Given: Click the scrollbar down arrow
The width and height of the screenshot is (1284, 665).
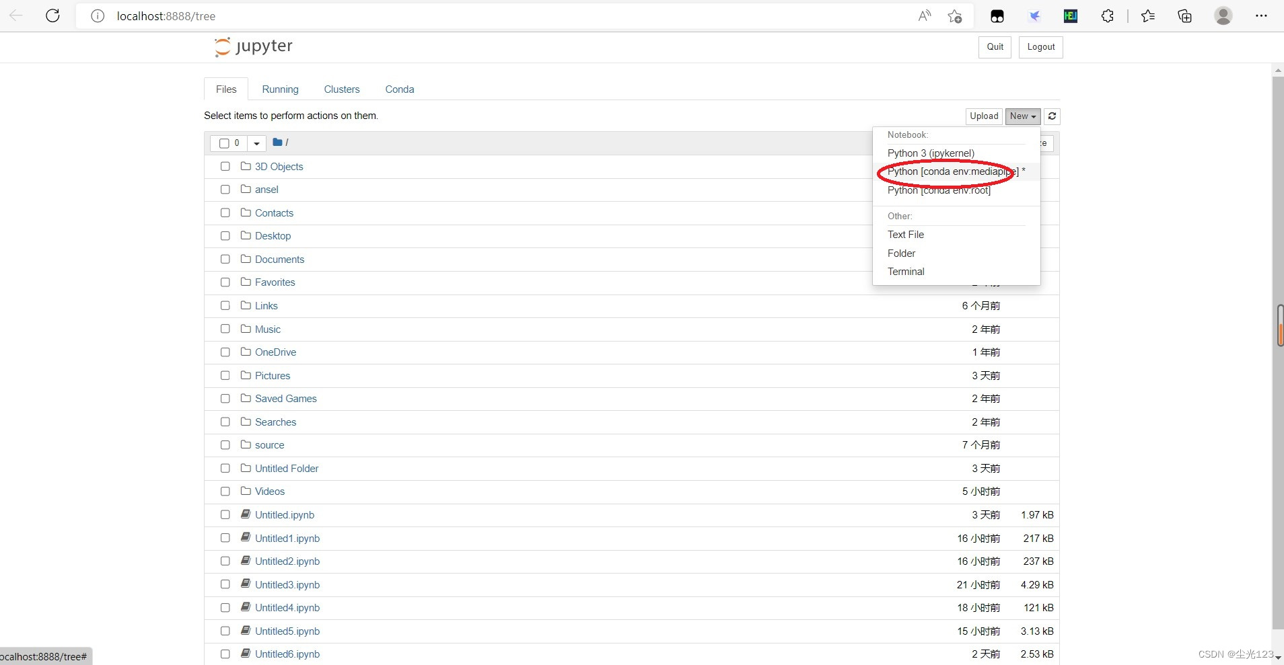Looking at the screenshot, I should click(x=1278, y=658).
